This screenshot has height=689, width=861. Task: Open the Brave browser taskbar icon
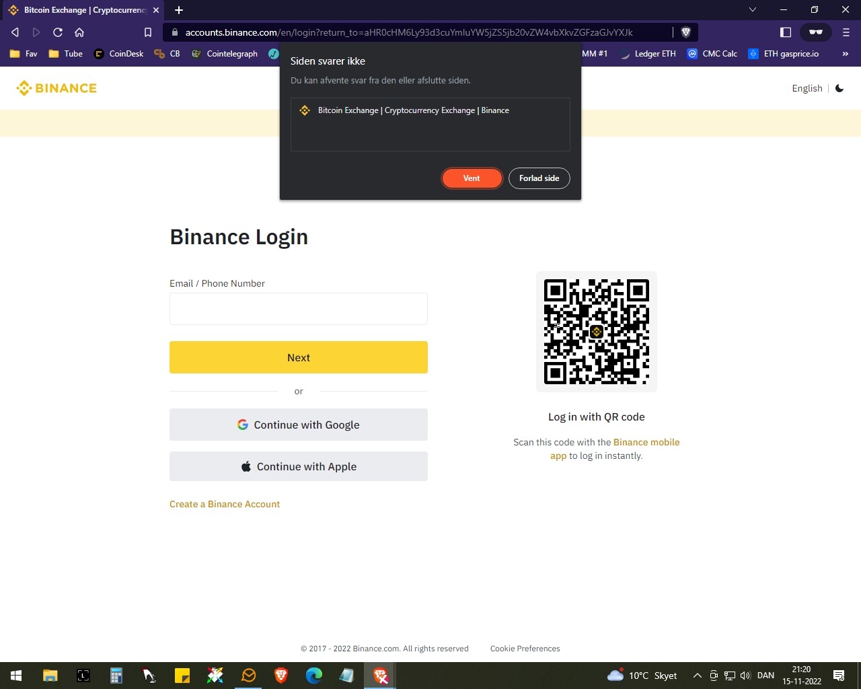point(281,676)
